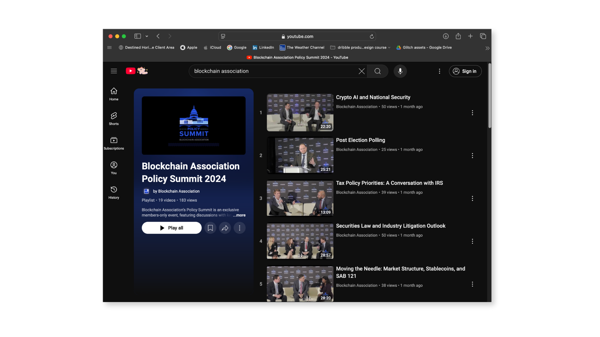The height and width of the screenshot is (337, 600).
Task: Open the YouTube hamburger guide menu
Action: pyautogui.click(x=114, y=71)
